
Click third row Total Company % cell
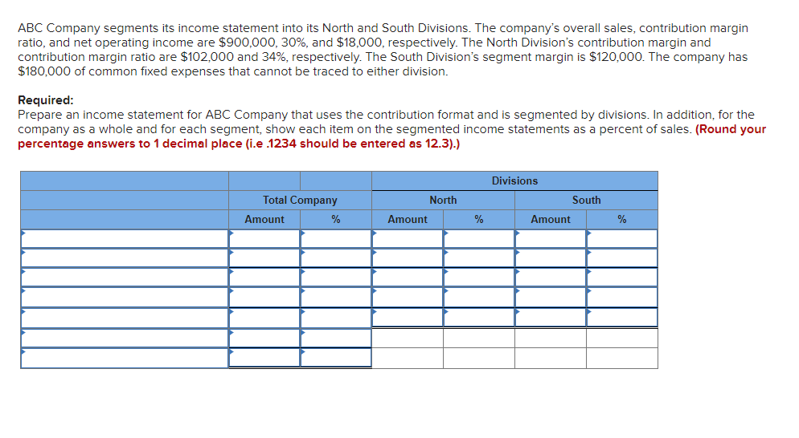point(336,278)
